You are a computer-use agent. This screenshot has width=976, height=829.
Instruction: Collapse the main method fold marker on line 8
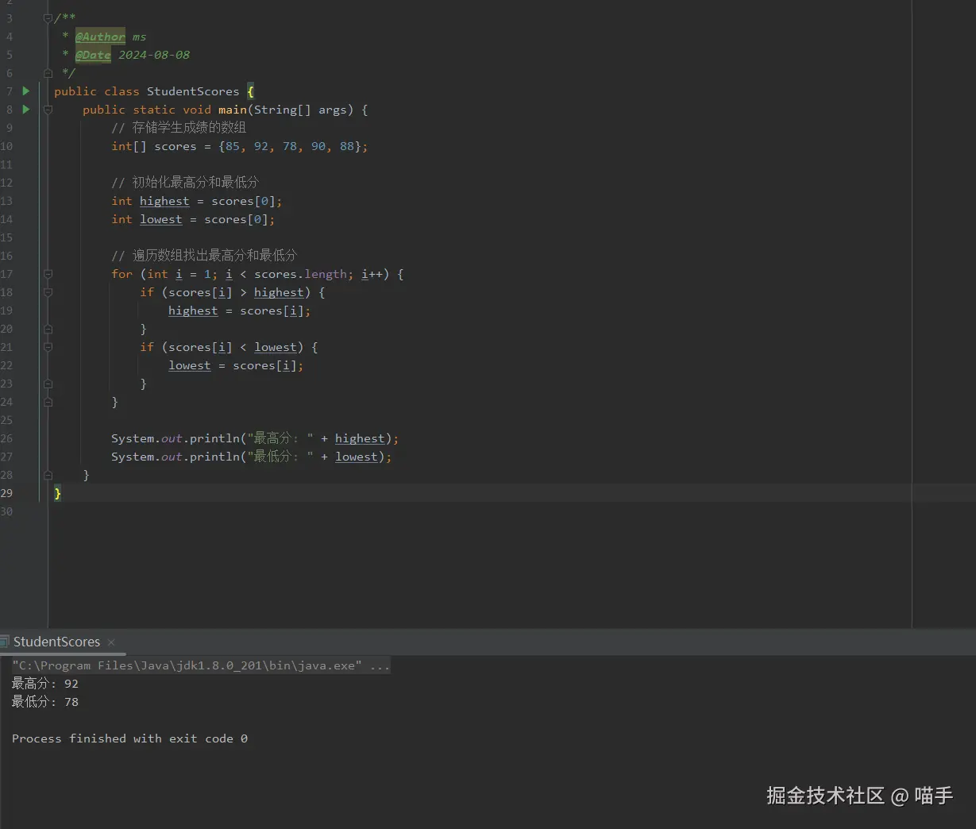[48, 110]
